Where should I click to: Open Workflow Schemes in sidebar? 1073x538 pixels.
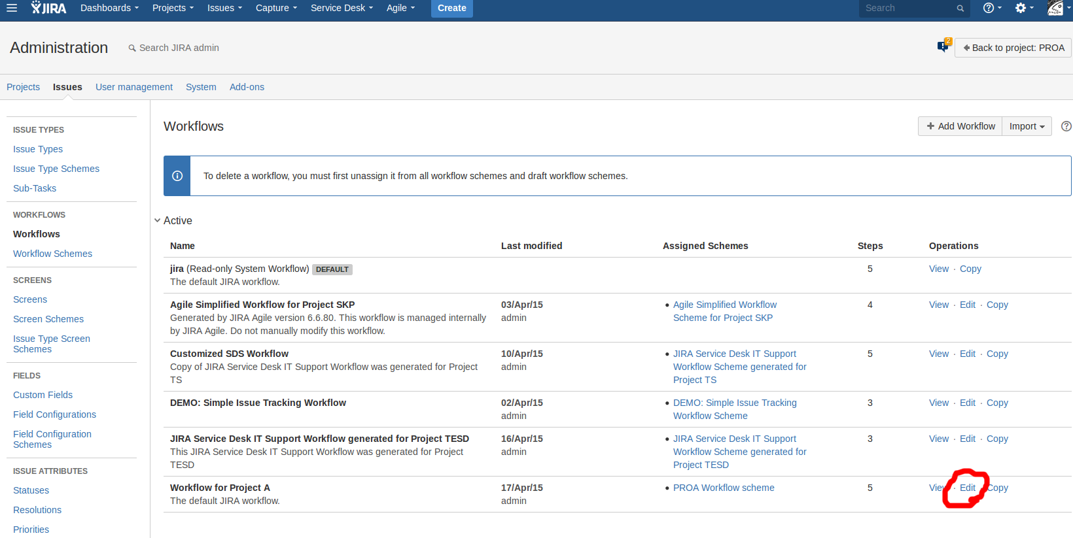[52, 254]
